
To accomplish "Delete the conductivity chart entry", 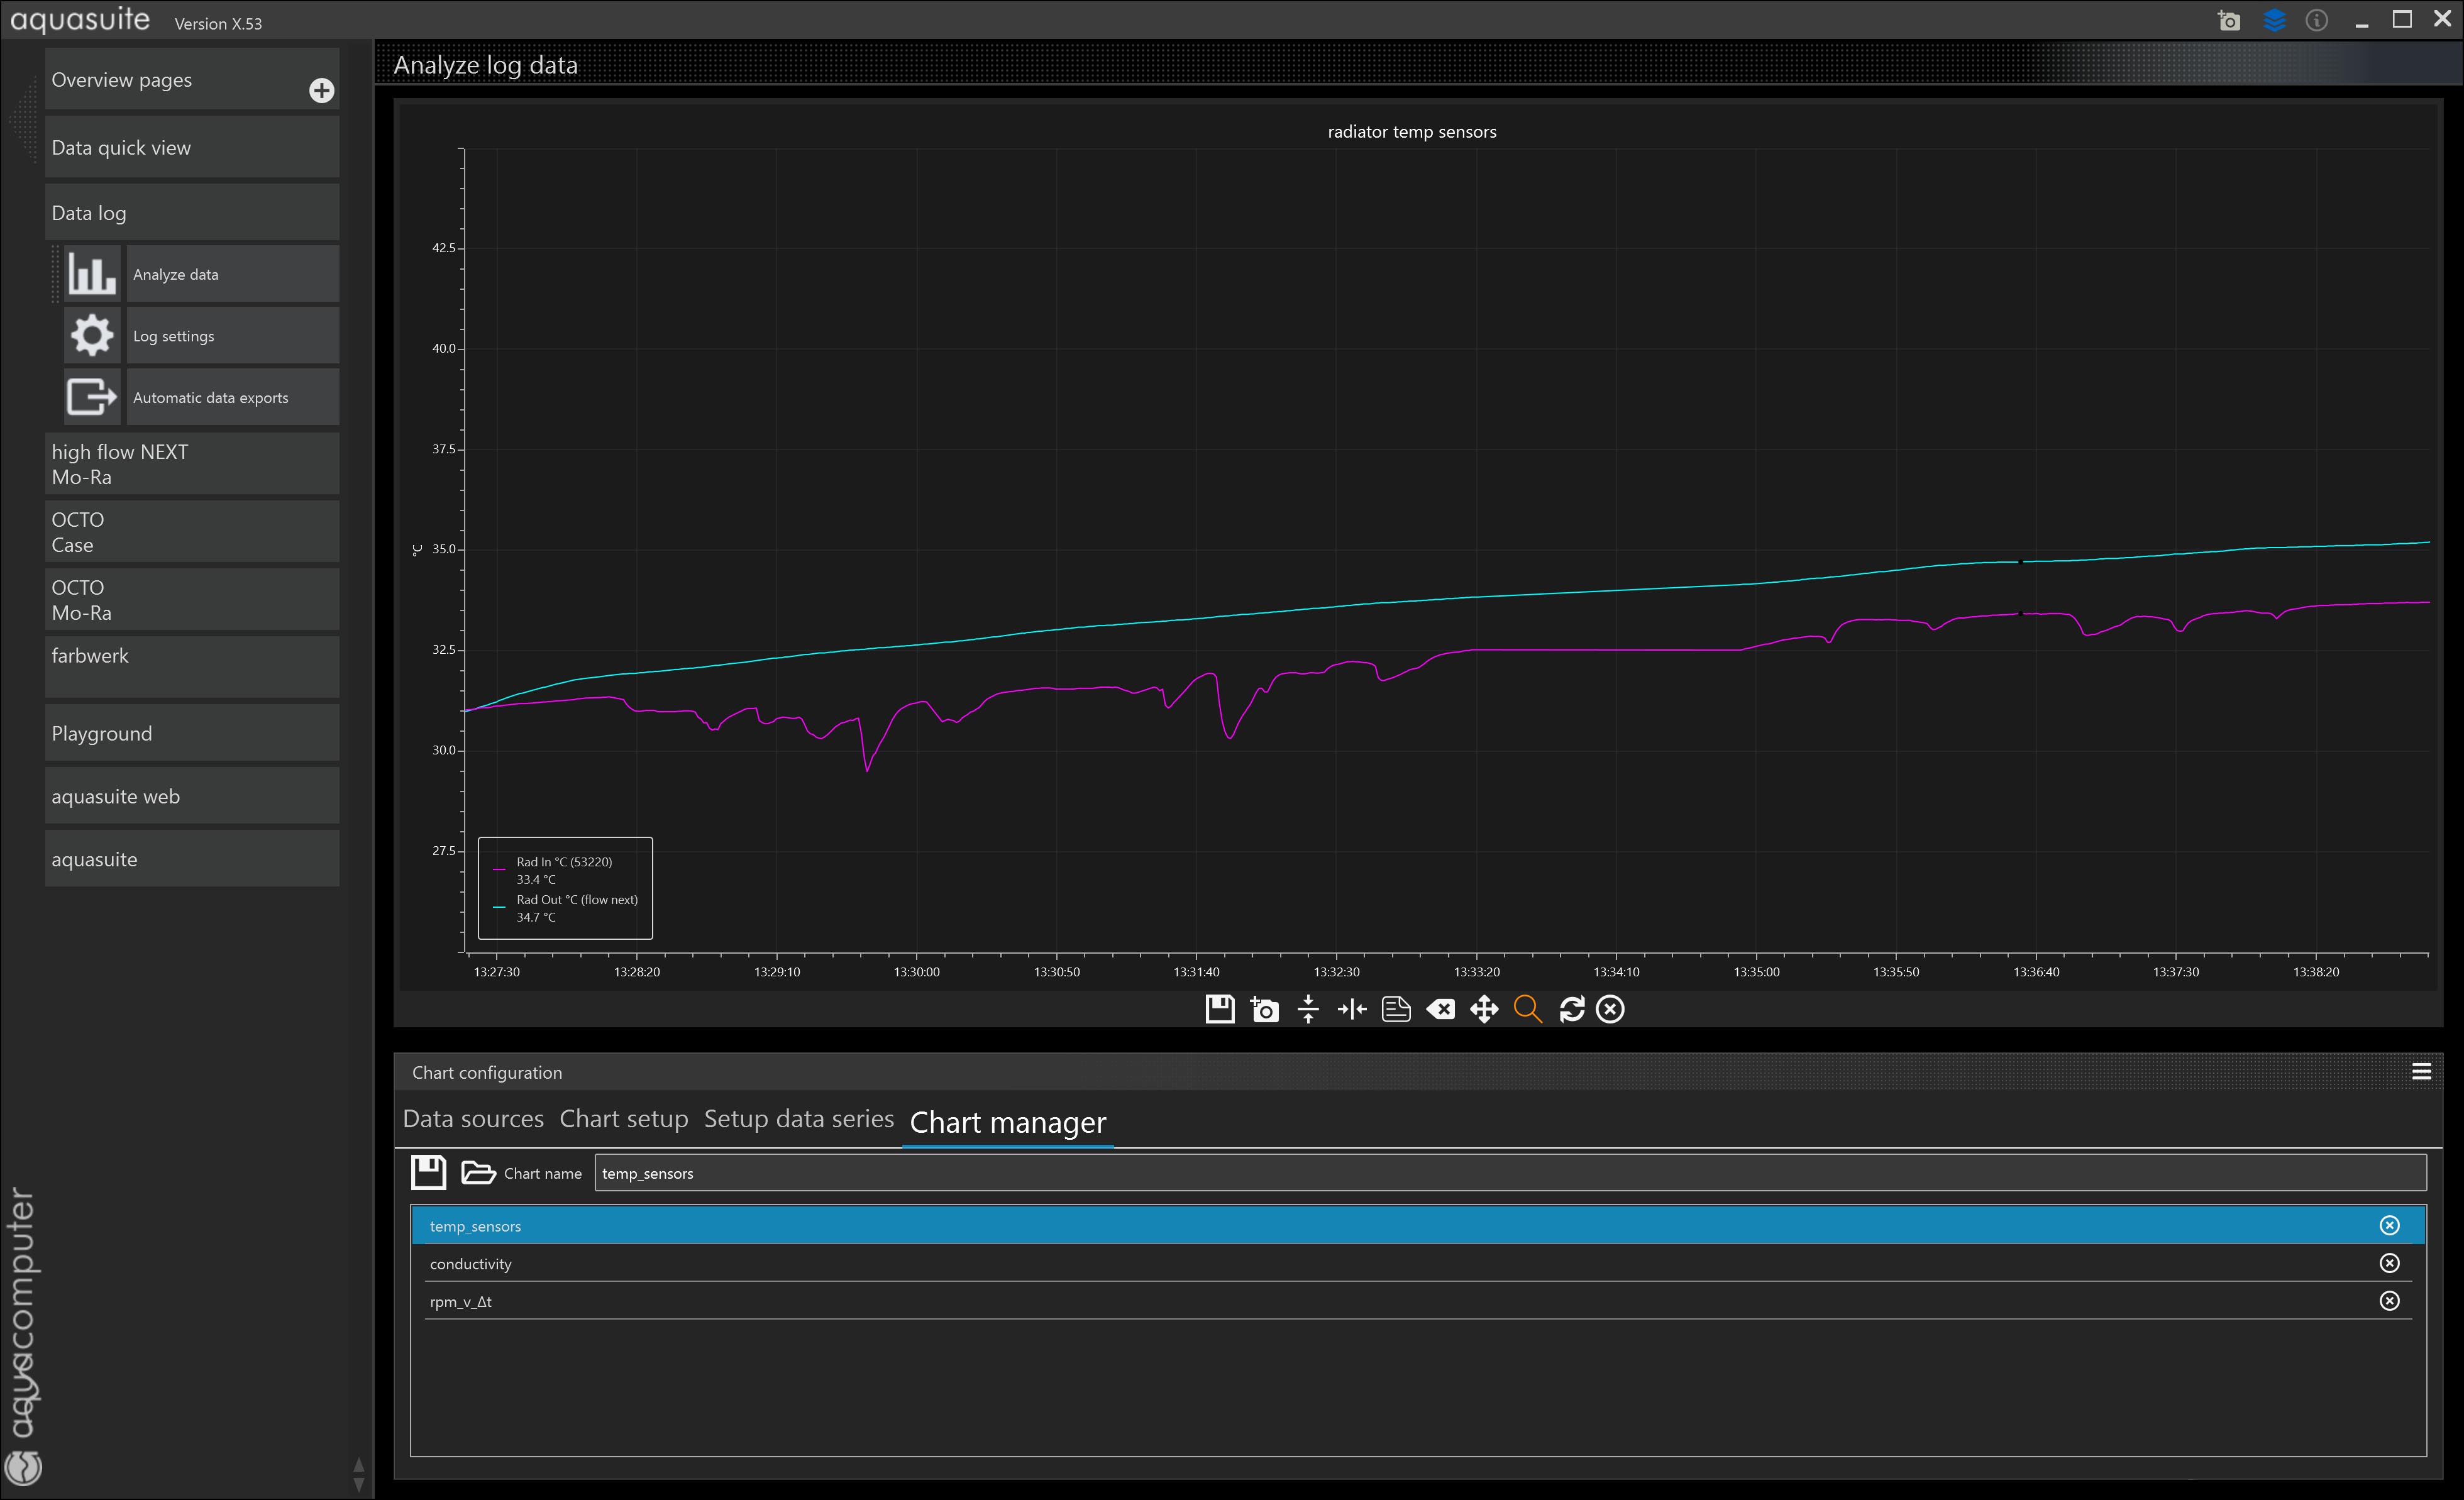I will [x=2389, y=1263].
